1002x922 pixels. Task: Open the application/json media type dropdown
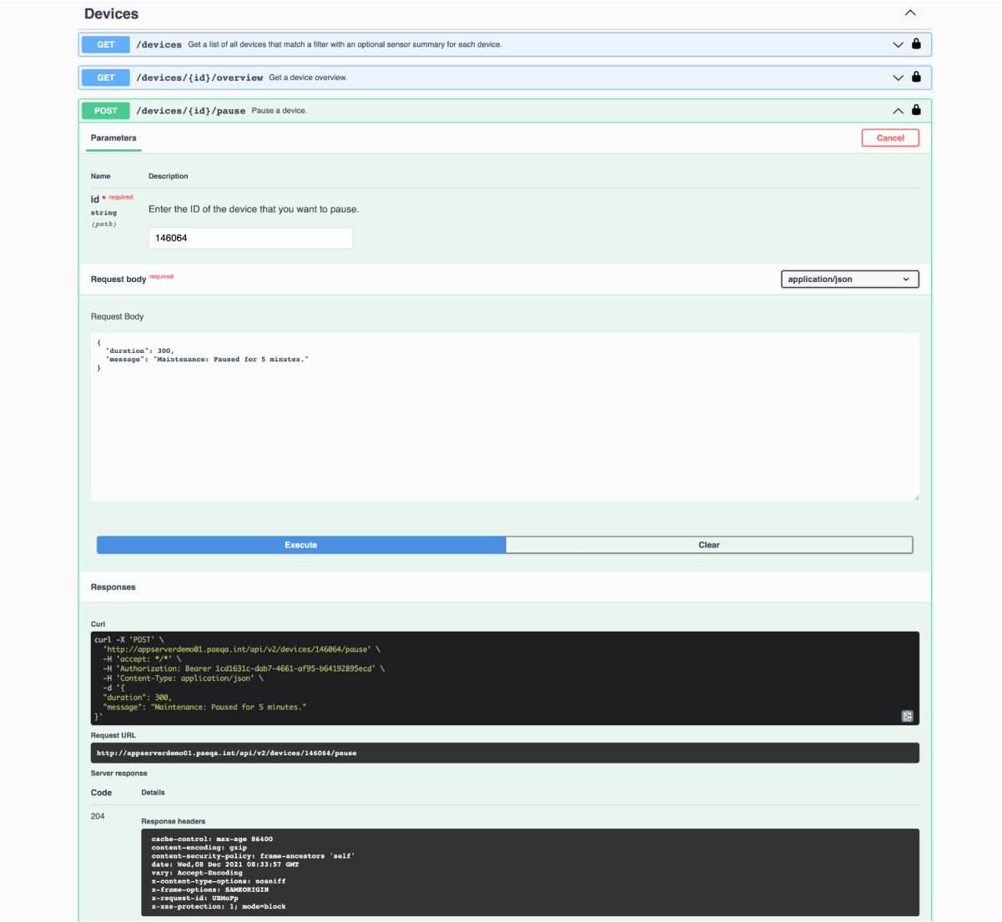pyautogui.click(x=849, y=279)
